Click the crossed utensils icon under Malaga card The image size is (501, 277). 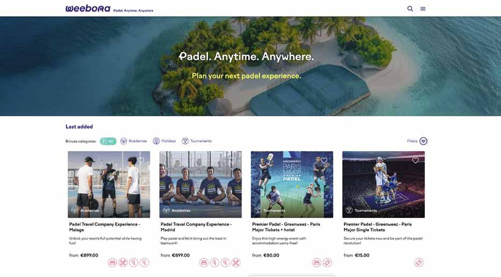click(x=123, y=262)
